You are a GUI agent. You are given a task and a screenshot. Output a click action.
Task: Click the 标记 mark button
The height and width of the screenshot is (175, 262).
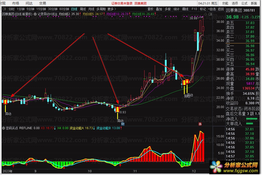click(203, 9)
